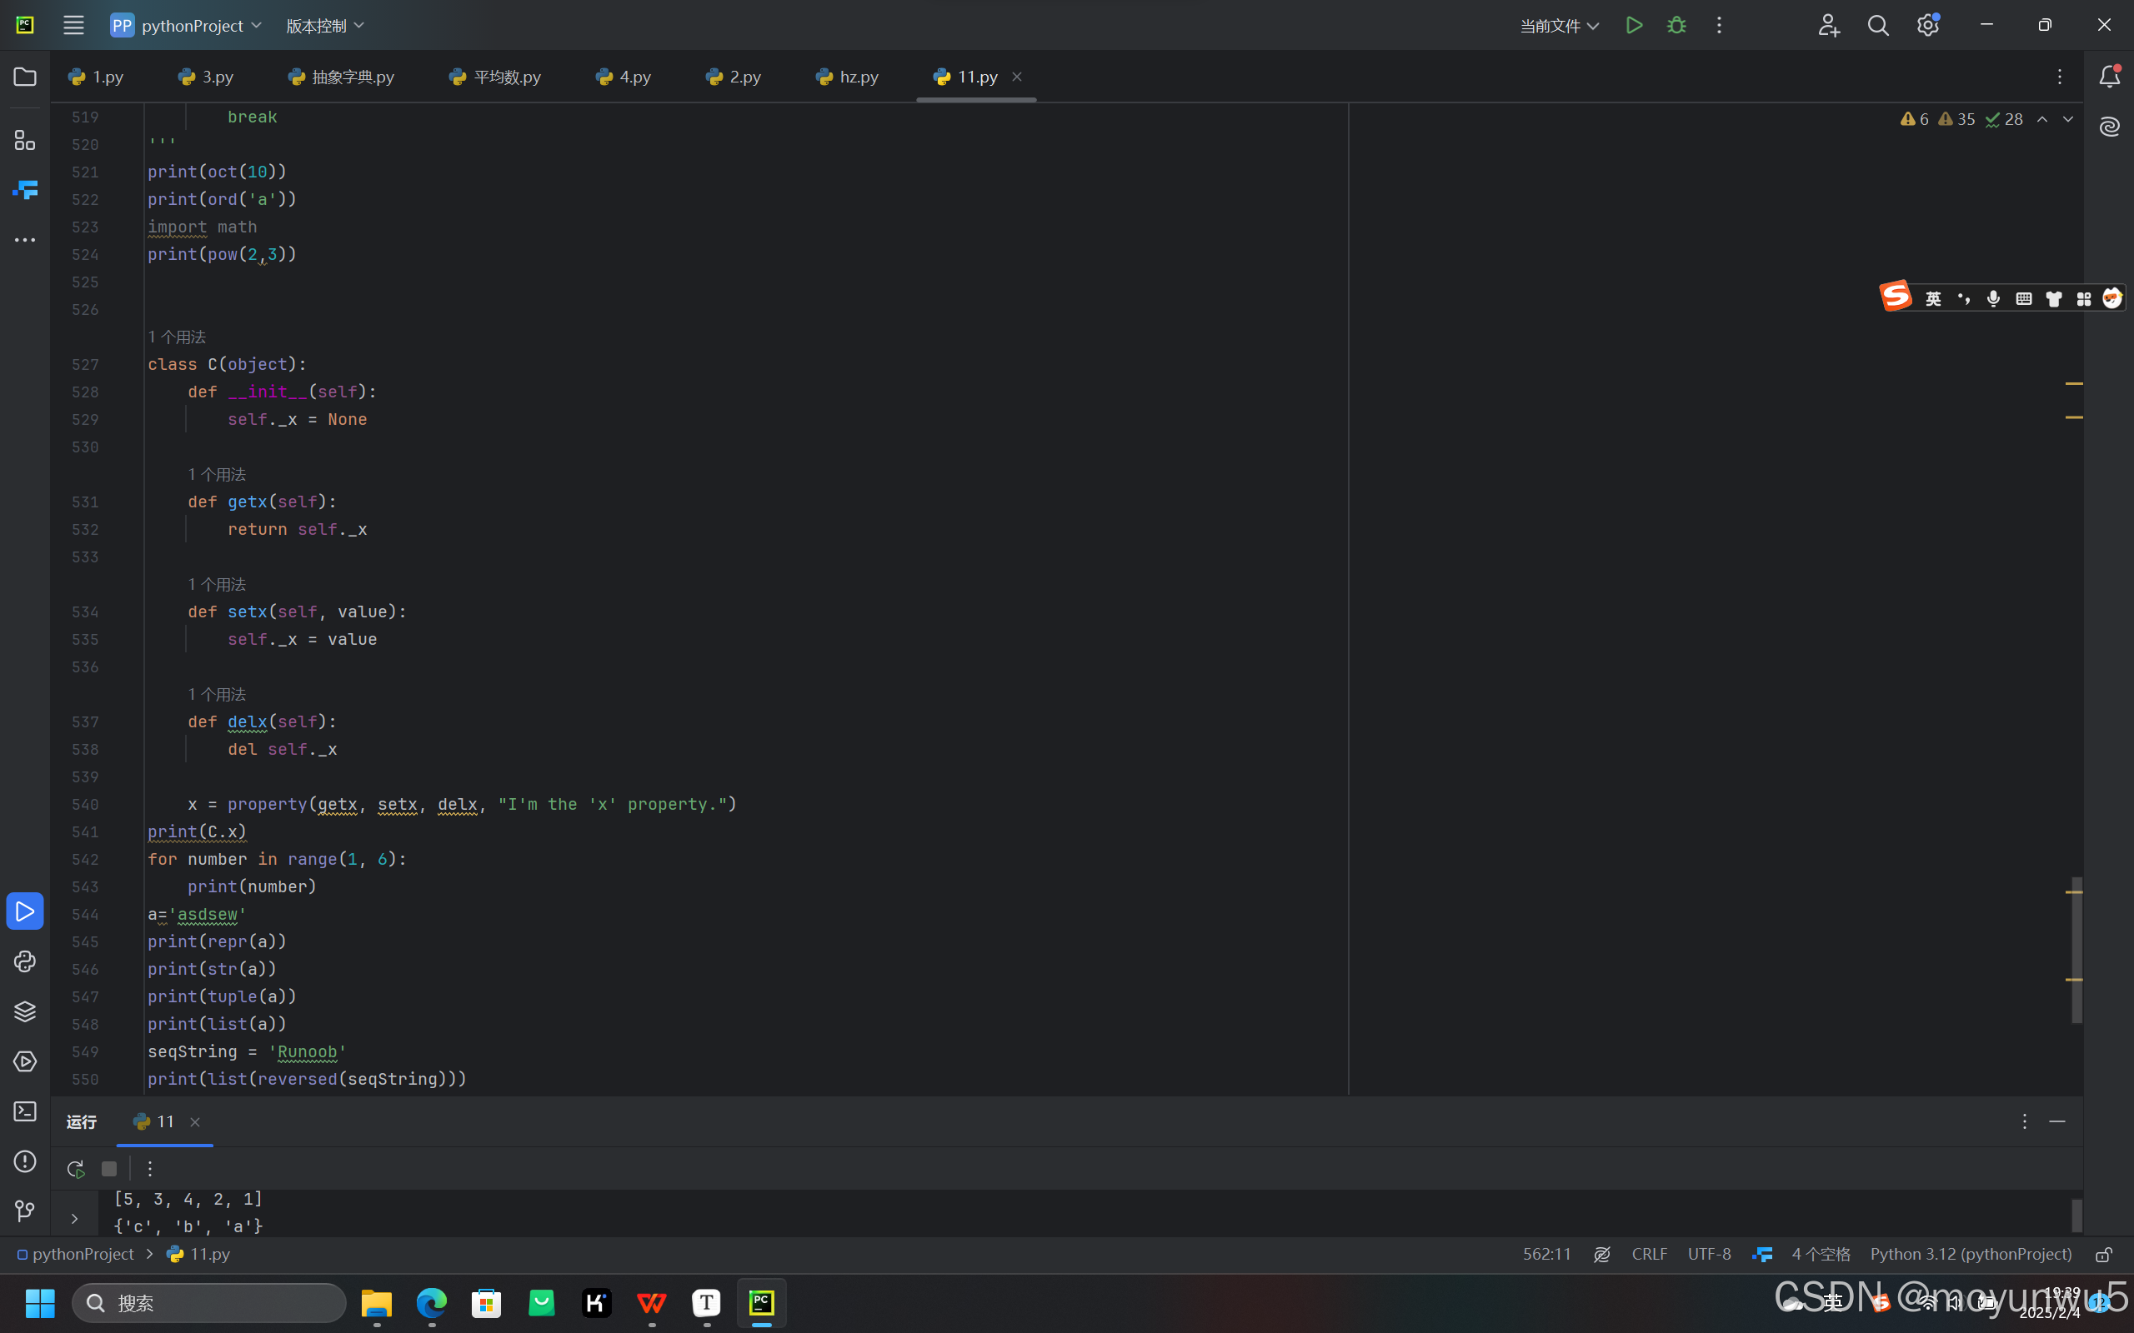
Task: Rerun script 11 in Run panel
Action: tap(75, 1169)
